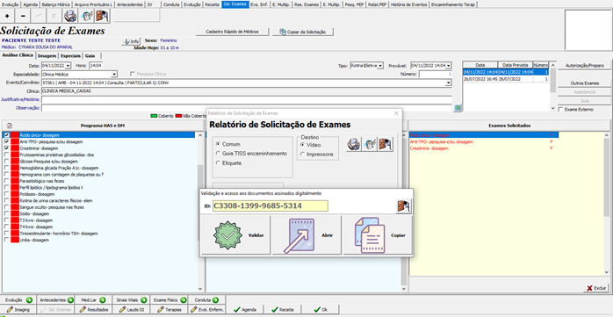This screenshot has height=317, width=613.
Task: Click the Outros Exames button
Action: [x=585, y=83]
